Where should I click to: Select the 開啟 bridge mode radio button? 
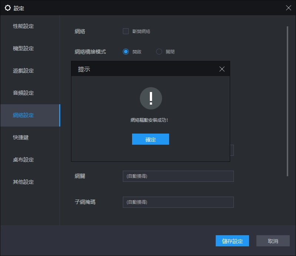(126, 52)
